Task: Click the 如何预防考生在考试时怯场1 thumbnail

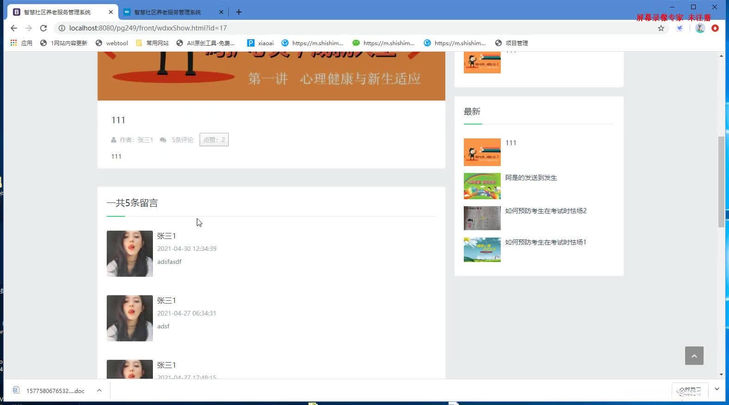Action: [x=482, y=250]
